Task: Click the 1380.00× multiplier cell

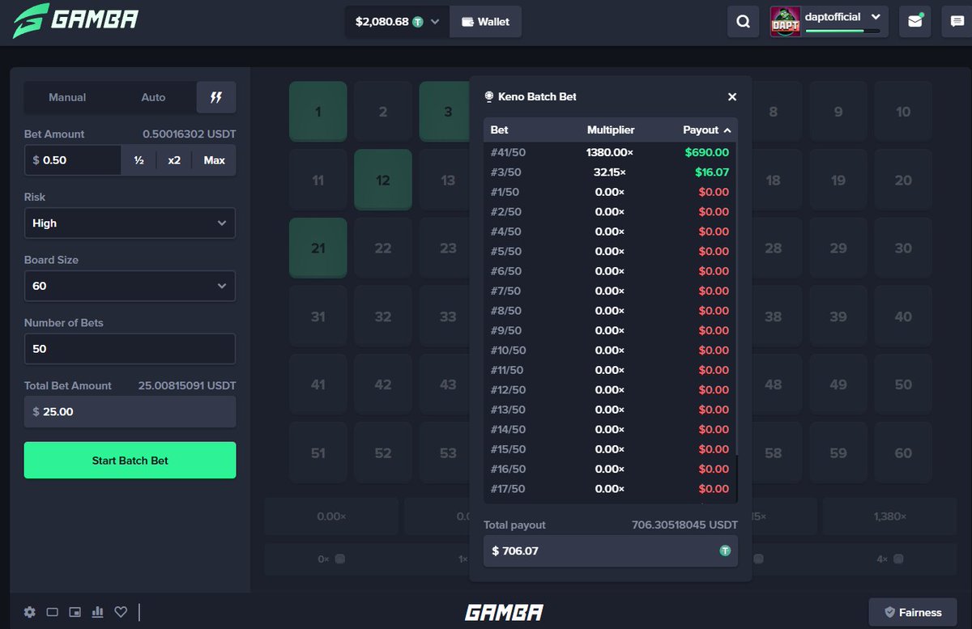Action: click(610, 152)
